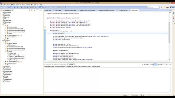Open the dropdown next to the Debug icon
Screen dimensions: 175x98
click(x=16, y=7)
